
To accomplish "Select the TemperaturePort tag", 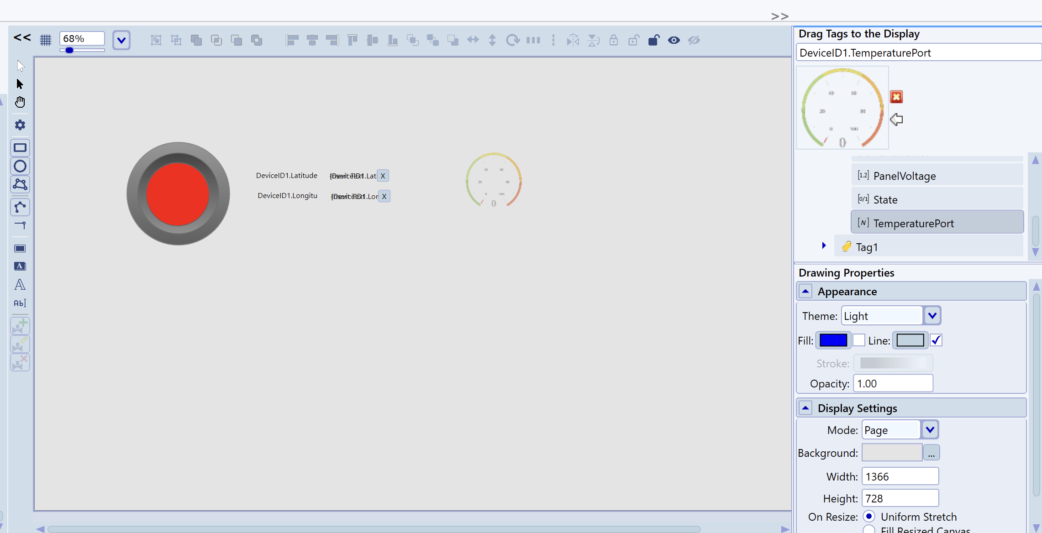I will 937,222.
